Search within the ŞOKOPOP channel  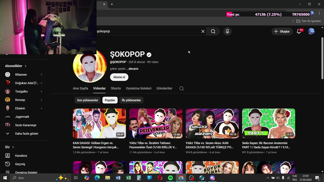coord(181,88)
